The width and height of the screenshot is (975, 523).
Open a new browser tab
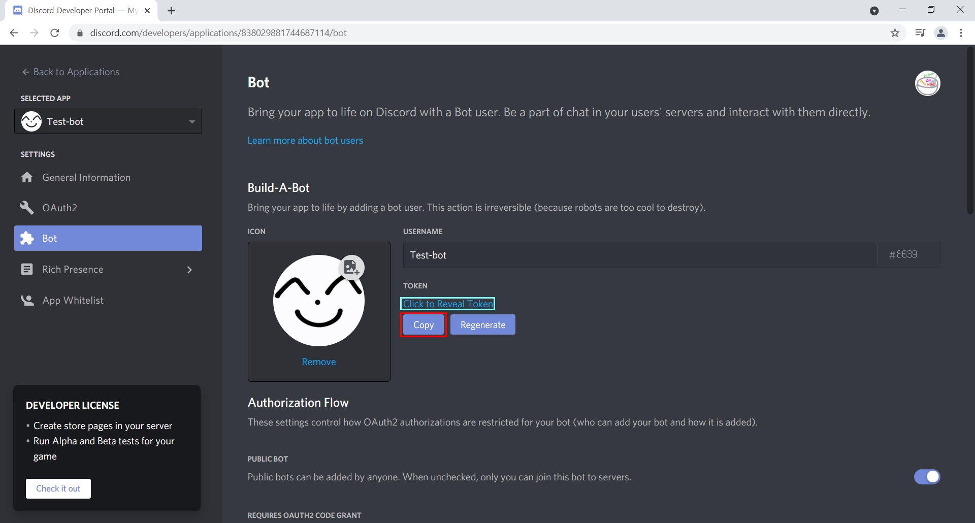click(171, 11)
